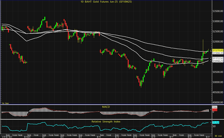Click the 53500.00 price axis label
224x138 pixels.
tap(217, 11)
